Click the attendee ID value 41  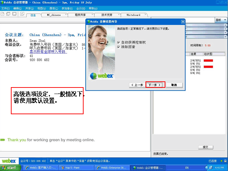point(31,56)
